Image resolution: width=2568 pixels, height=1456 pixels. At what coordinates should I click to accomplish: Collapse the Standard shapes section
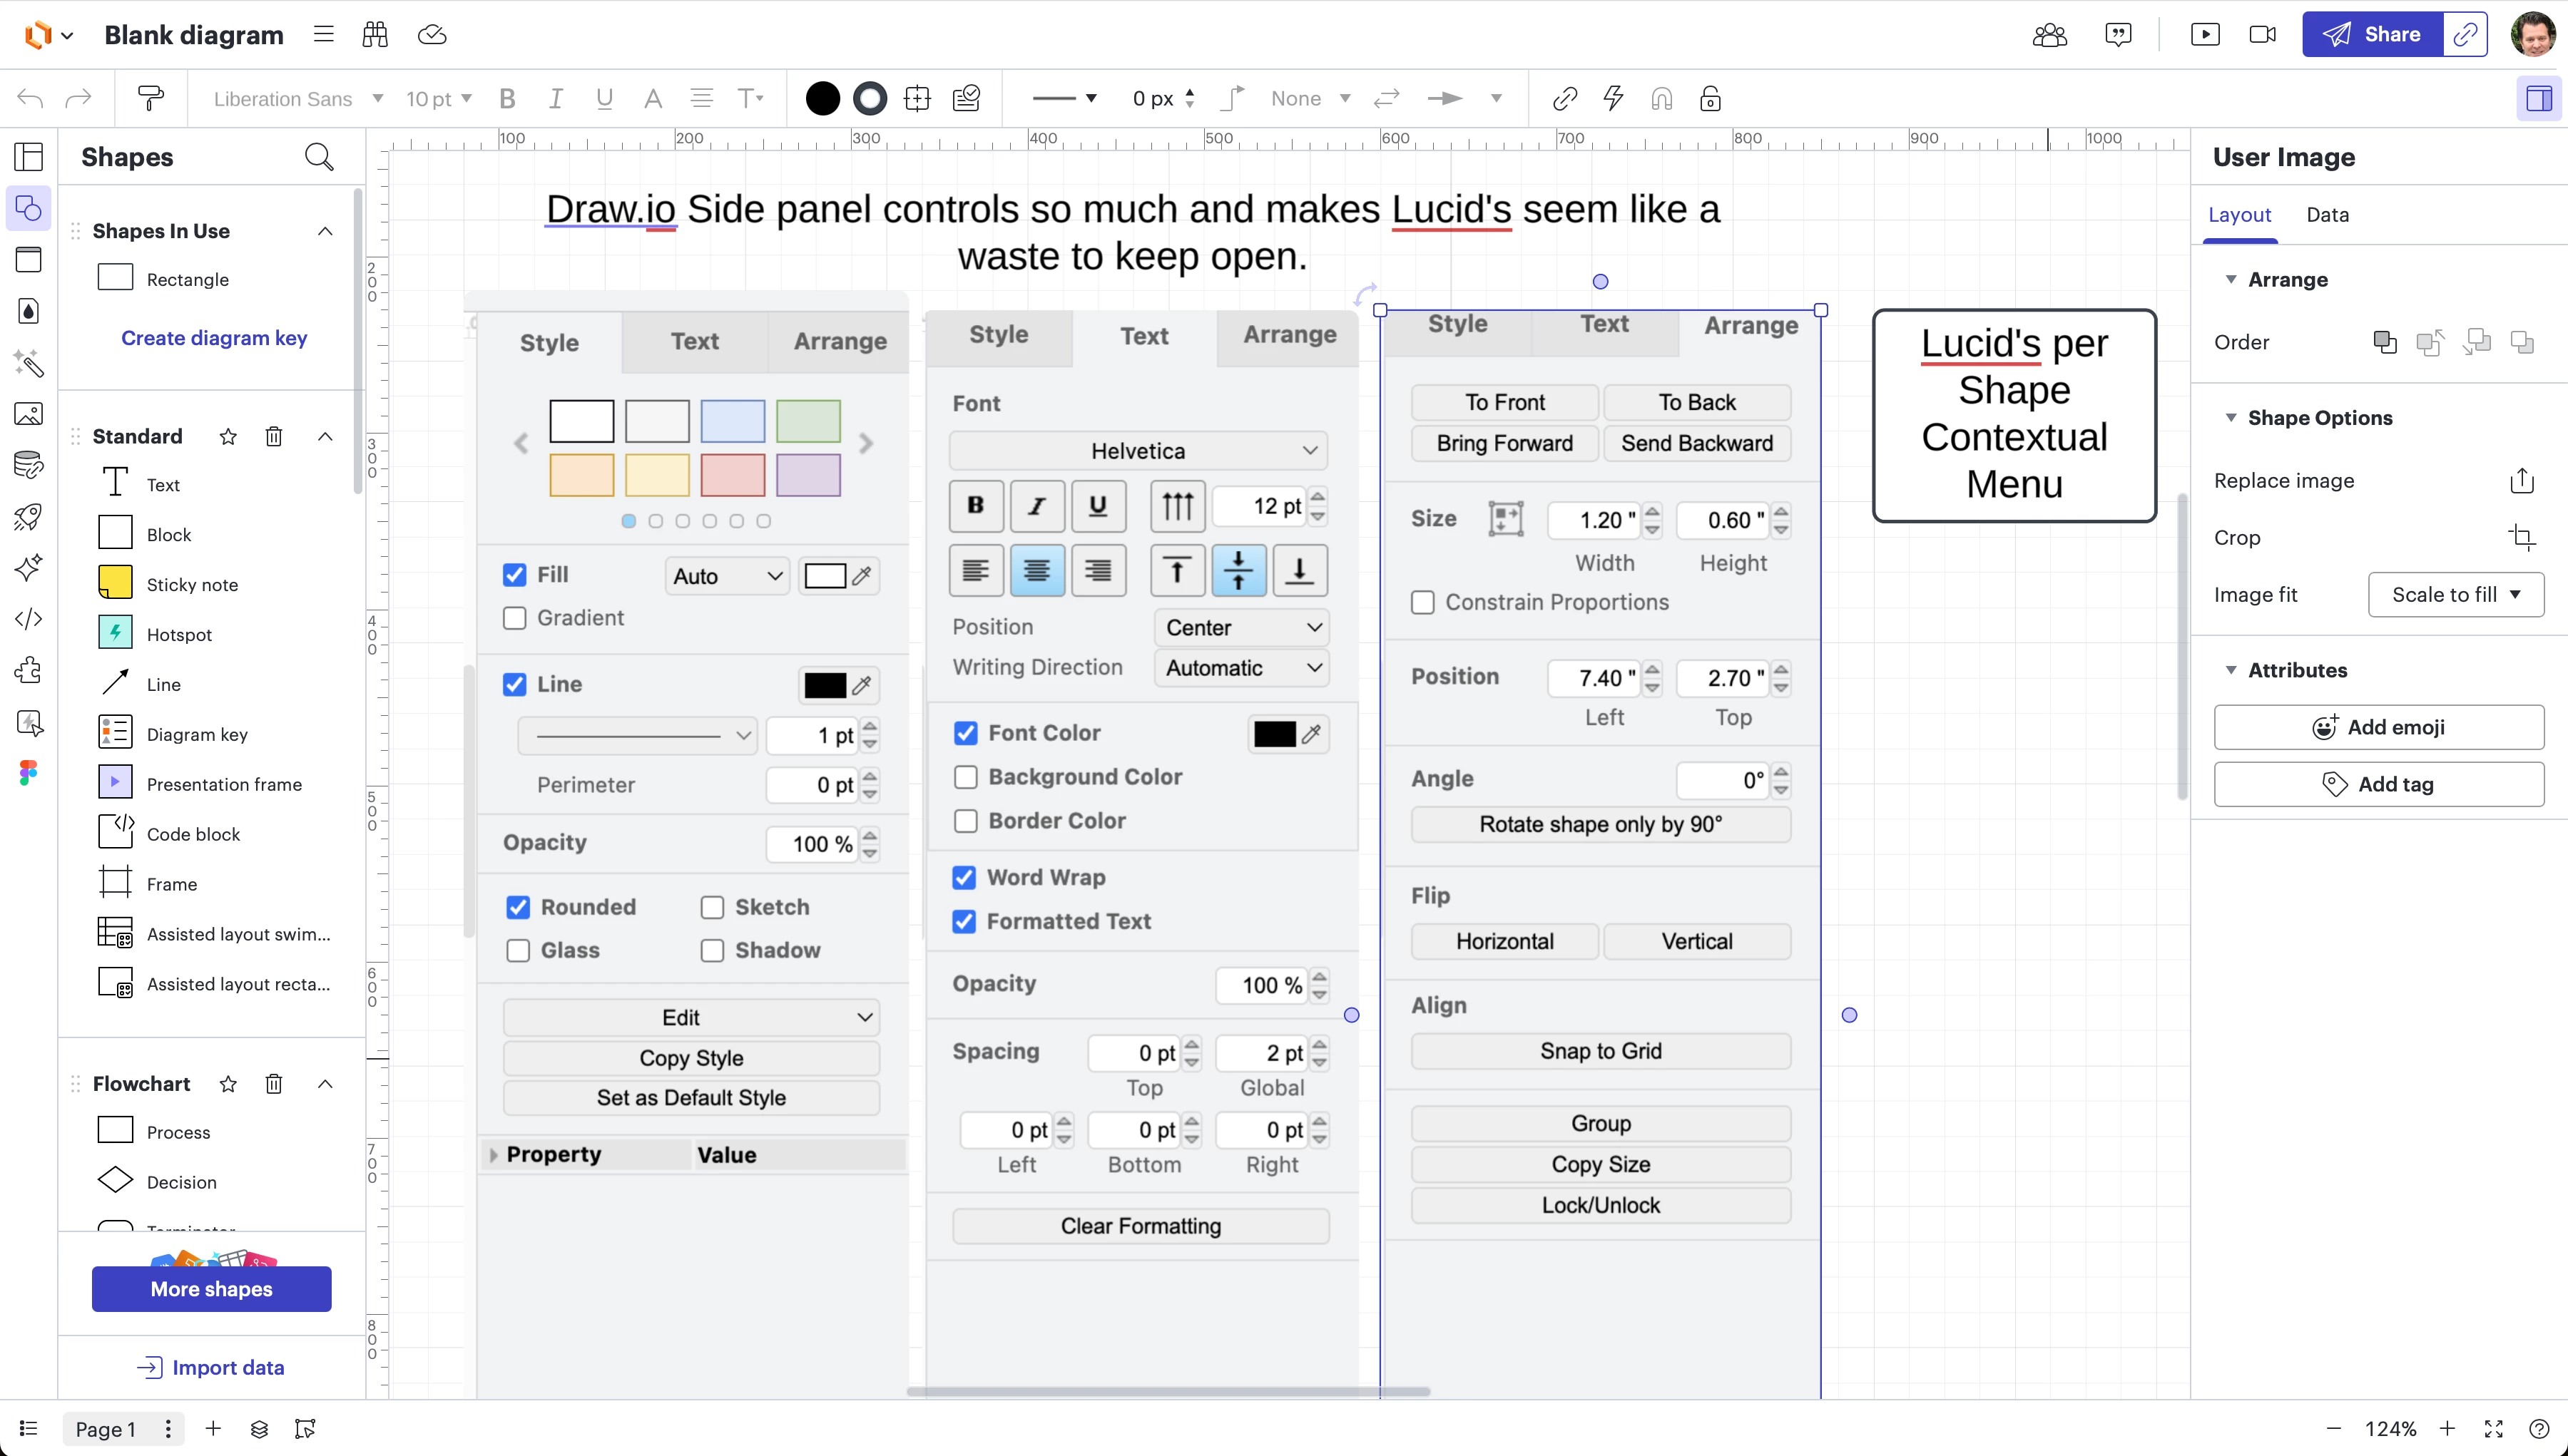point(324,436)
